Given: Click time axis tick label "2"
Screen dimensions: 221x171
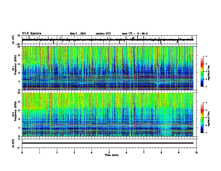Looking at the screenshot, I should [57, 153].
